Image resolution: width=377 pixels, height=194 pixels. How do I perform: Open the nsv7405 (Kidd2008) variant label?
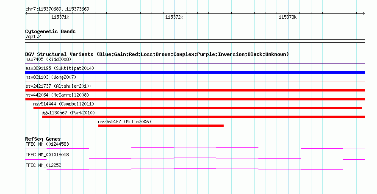click(48, 59)
